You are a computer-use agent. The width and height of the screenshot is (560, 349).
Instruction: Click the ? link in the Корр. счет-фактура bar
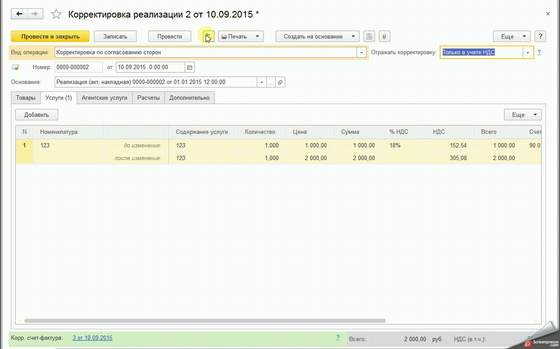pyautogui.click(x=338, y=338)
